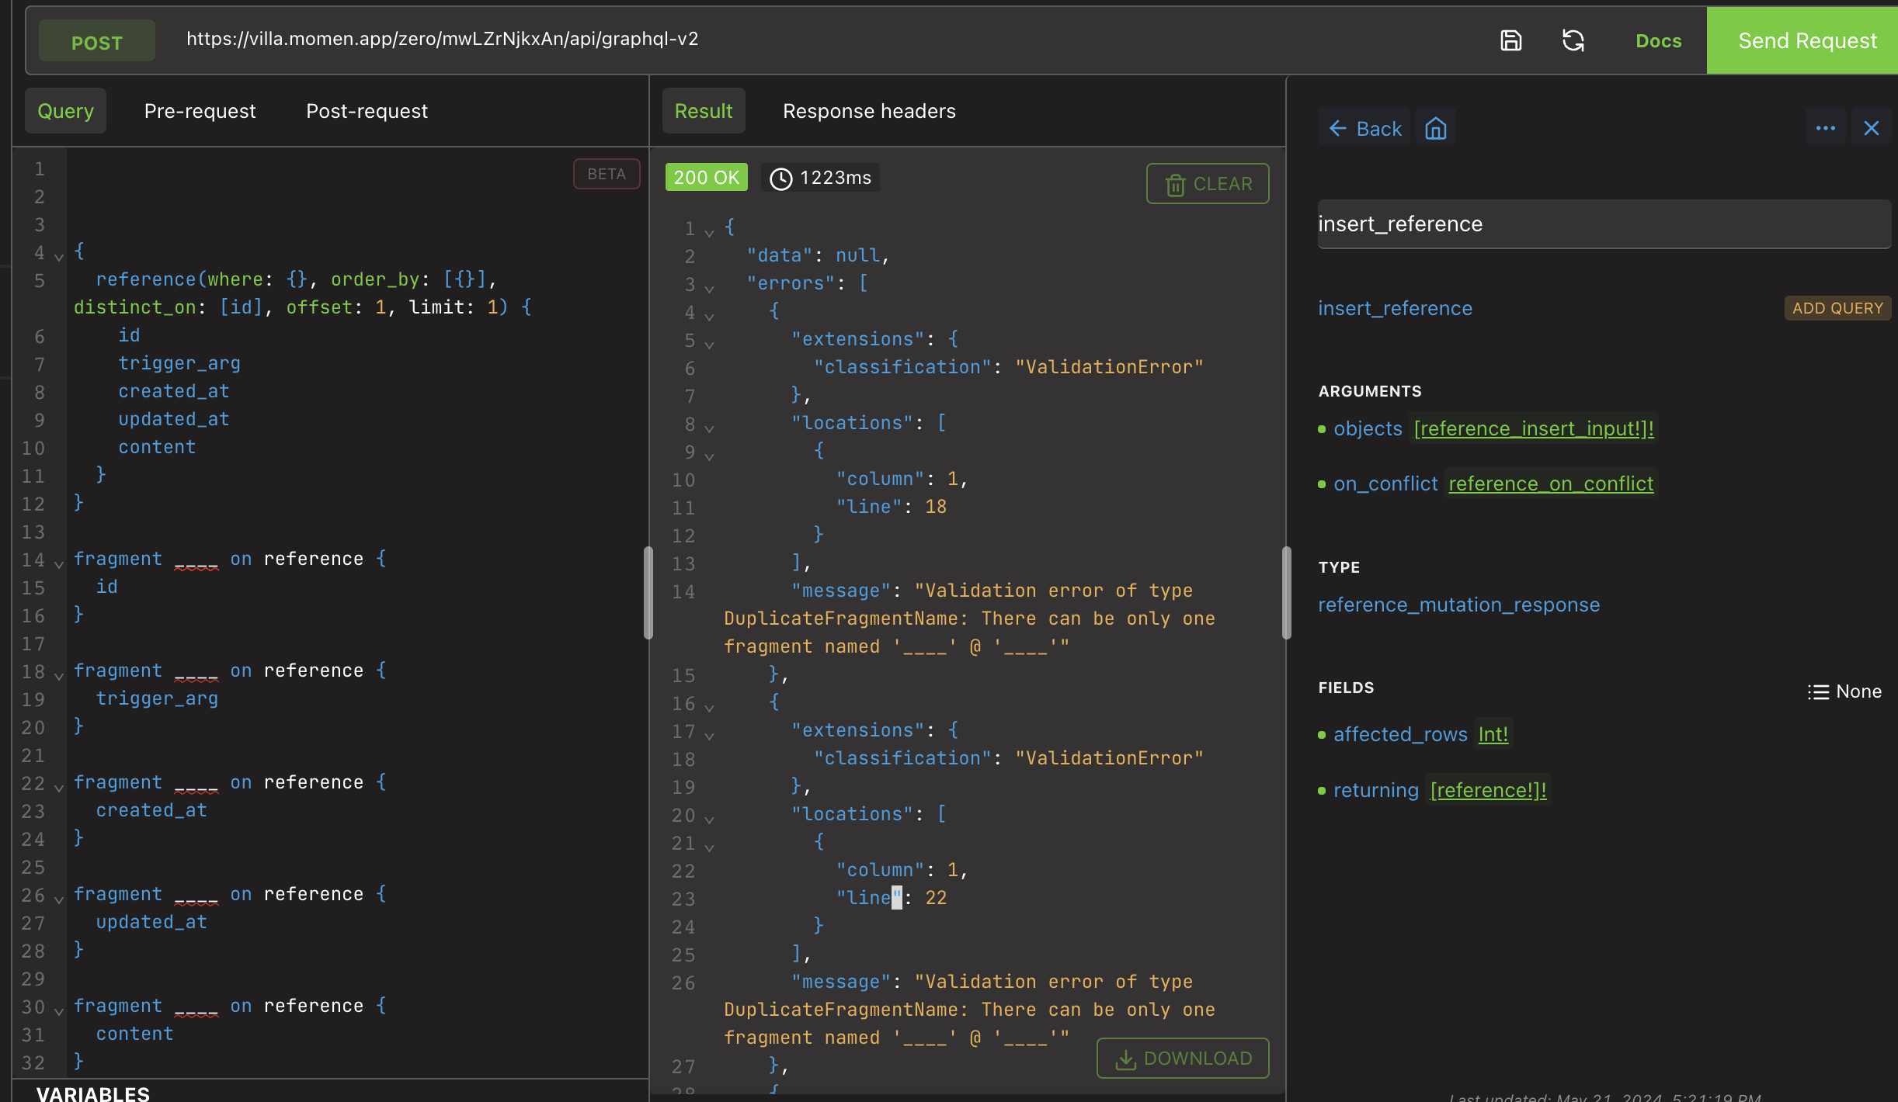The height and width of the screenshot is (1102, 1898).
Task: Expand the VARIABLES section
Action: point(92,1093)
